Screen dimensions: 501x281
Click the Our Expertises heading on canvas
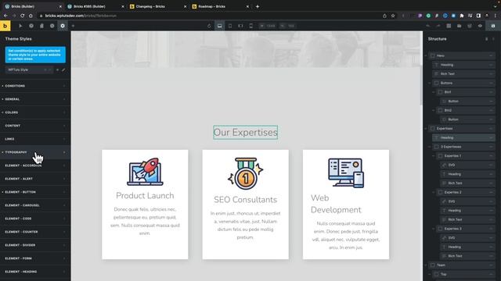245,132
